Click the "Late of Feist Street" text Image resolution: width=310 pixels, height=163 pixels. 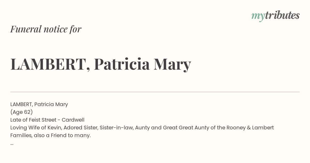click(x=33, y=120)
